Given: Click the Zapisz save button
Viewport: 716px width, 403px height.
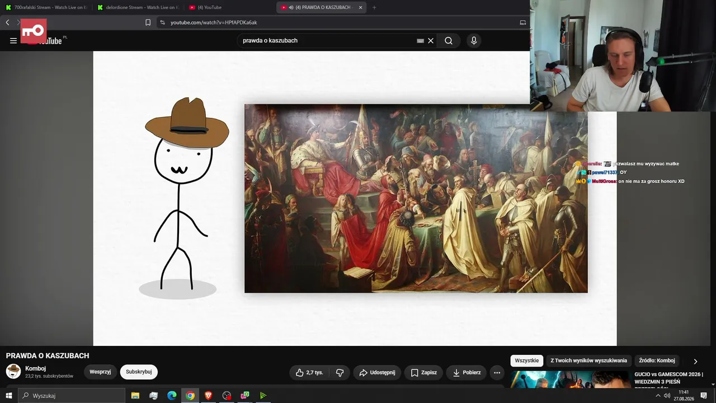Looking at the screenshot, I should [423, 373].
